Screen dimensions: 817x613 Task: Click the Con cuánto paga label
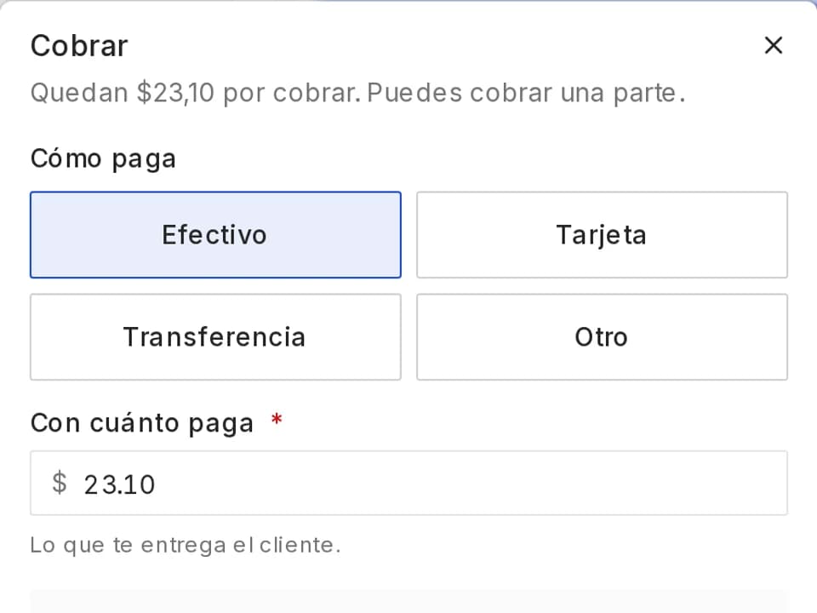point(142,422)
